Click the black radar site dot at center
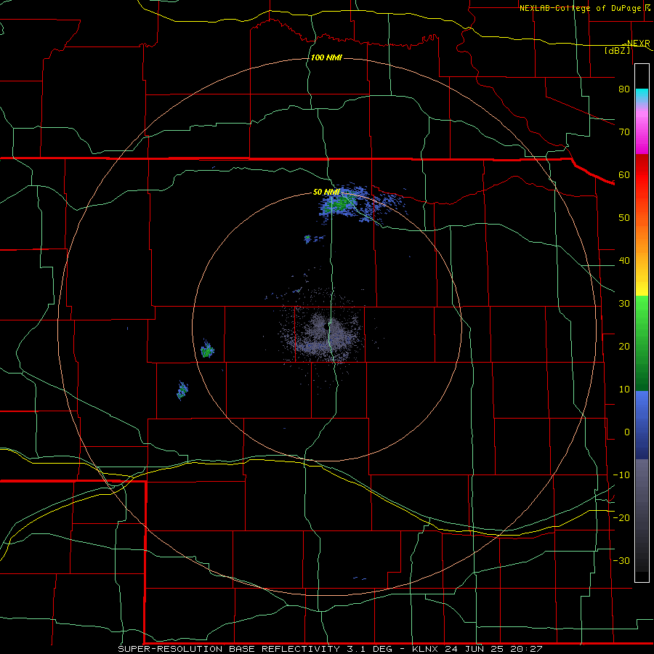Viewport: 654px width, 654px height. click(326, 326)
